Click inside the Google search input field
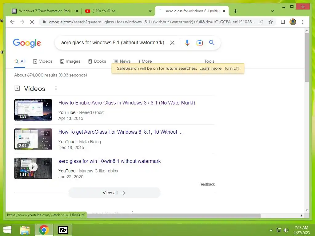315x236 pixels. pyautogui.click(x=113, y=42)
